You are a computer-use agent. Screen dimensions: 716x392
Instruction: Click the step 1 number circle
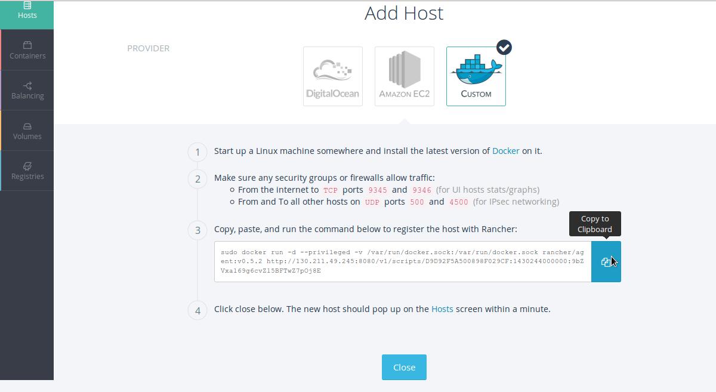click(197, 152)
